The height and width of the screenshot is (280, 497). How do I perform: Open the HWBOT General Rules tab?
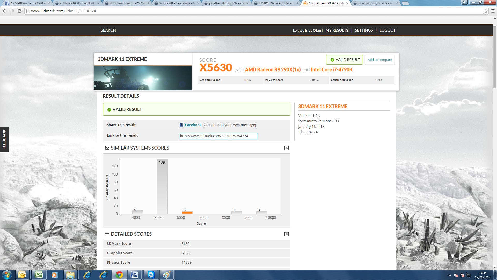tap(276, 3)
